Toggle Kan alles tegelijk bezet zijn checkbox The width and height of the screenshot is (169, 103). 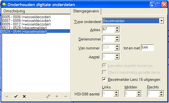(104, 66)
